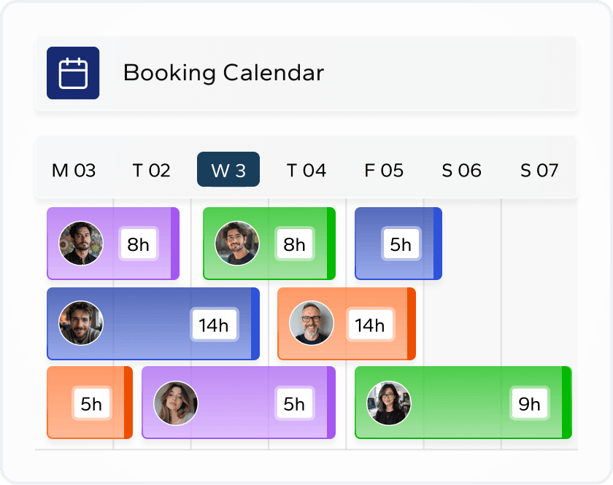Click the avatar on green 8h booking

pos(237,244)
